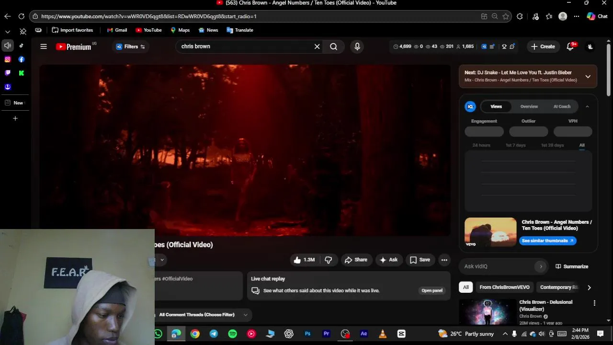
Task: Open the YouTube account avatar menu
Action: [590, 46]
